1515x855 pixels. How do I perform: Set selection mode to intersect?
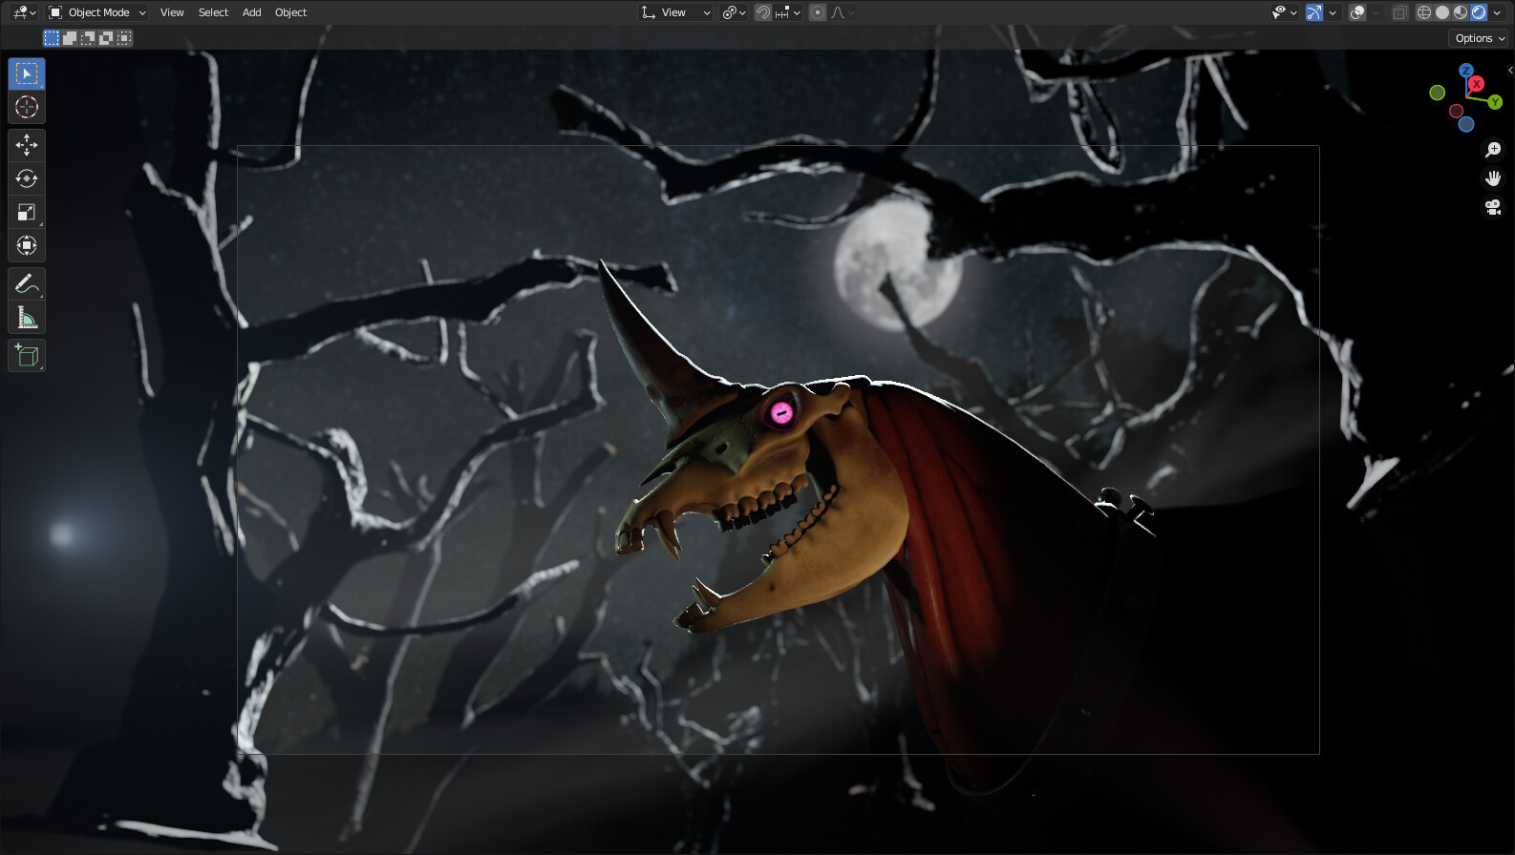tap(124, 38)
